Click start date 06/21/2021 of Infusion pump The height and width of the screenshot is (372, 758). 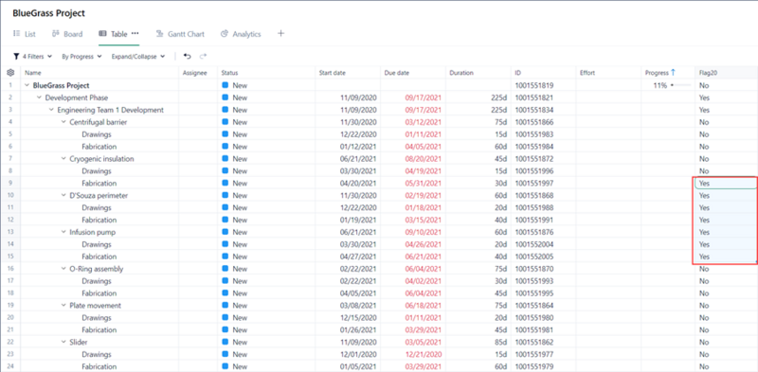[x=359, y=232]
